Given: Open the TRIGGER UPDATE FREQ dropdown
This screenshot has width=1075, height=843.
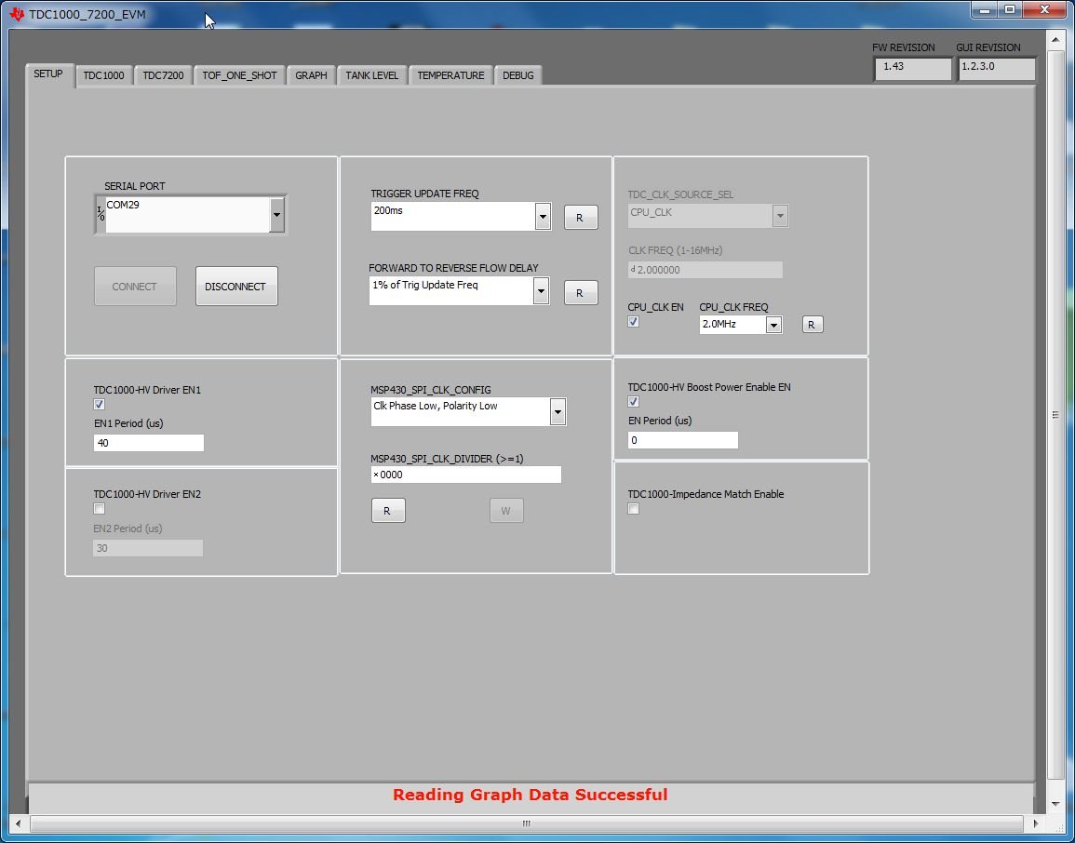Looking at the screenshot, I should point(543,217).
